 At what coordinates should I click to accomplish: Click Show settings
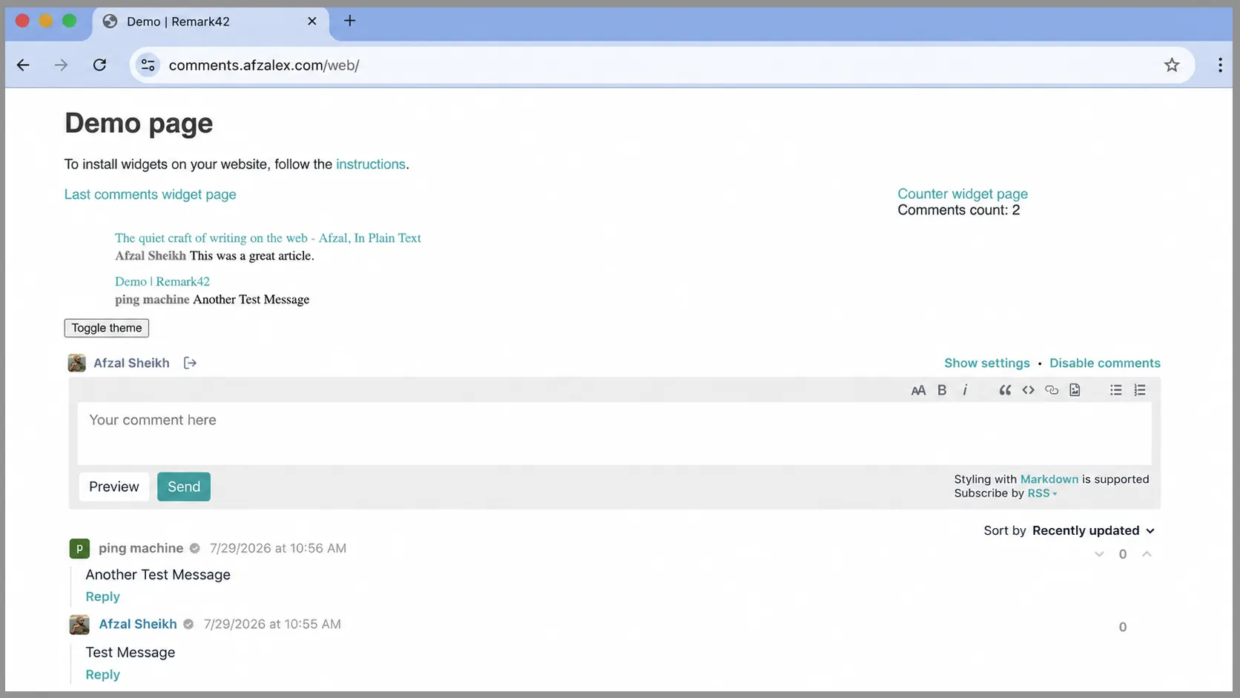(x=987, y=363)
